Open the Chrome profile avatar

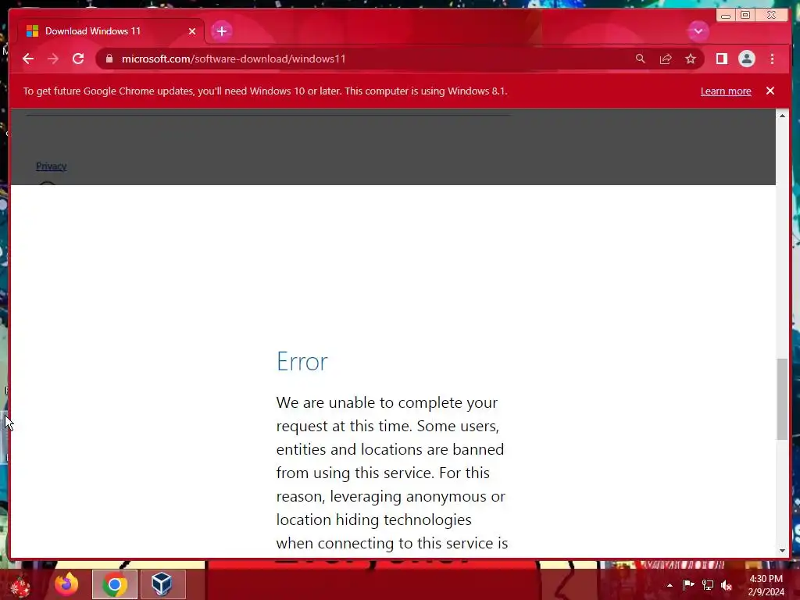(x=746, y=59)
